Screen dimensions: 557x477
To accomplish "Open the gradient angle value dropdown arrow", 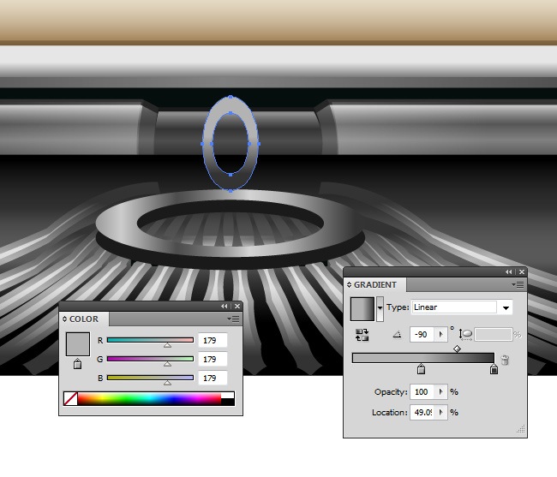I will [x=441, y=335].
